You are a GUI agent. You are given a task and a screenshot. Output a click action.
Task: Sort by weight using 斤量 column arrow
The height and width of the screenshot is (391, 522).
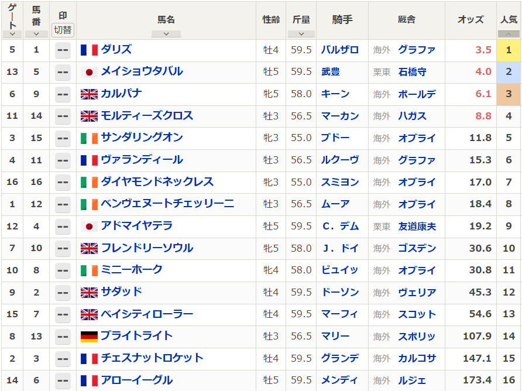[x=301, y=34]
